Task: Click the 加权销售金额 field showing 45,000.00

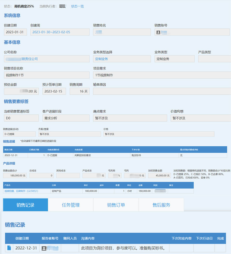Action: click(x=159, y=175)
